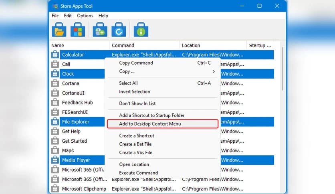Click the Microsoft Clipchamp row location cell
Screen dimensions: 335x194
212,189
